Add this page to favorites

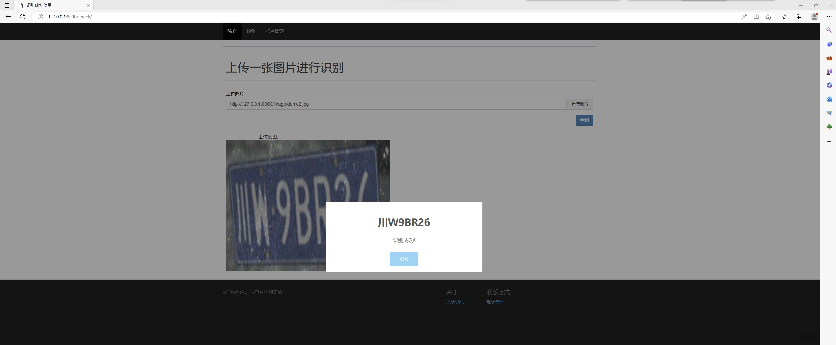tap(768, 17)
